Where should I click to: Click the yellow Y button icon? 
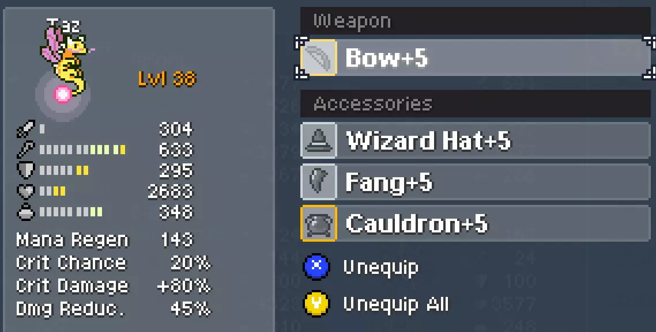pyautogui.click(x=316, y=304)
